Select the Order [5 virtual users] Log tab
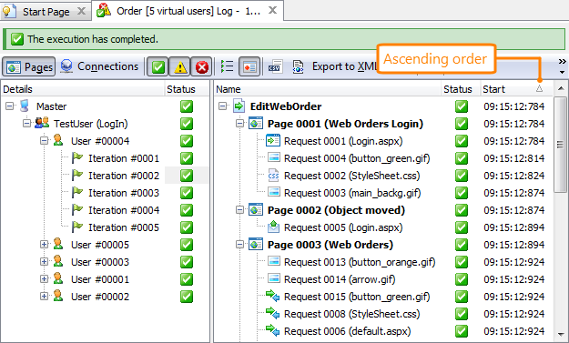 pos(187,11)
